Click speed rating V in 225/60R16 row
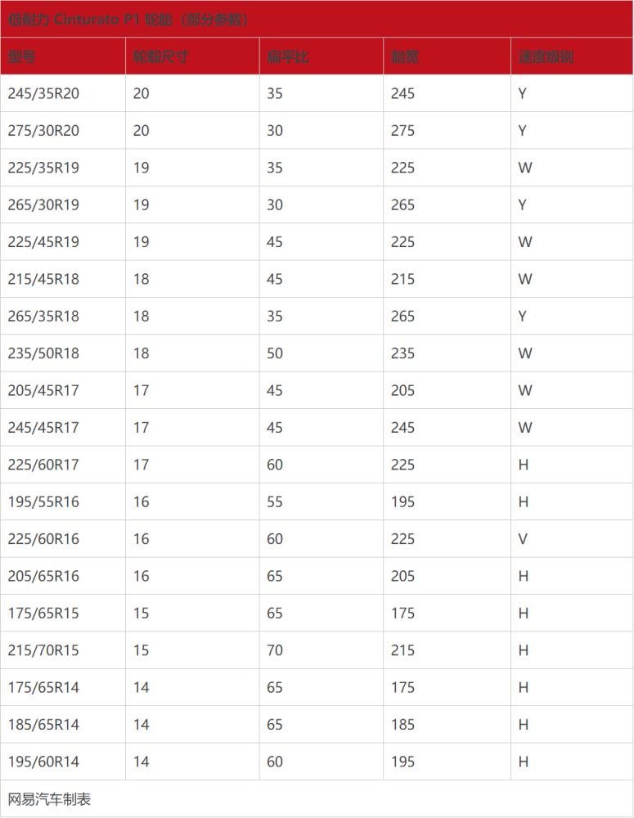Image resolution: width=634 pixels, height=818 pixels. click(523, 539)
